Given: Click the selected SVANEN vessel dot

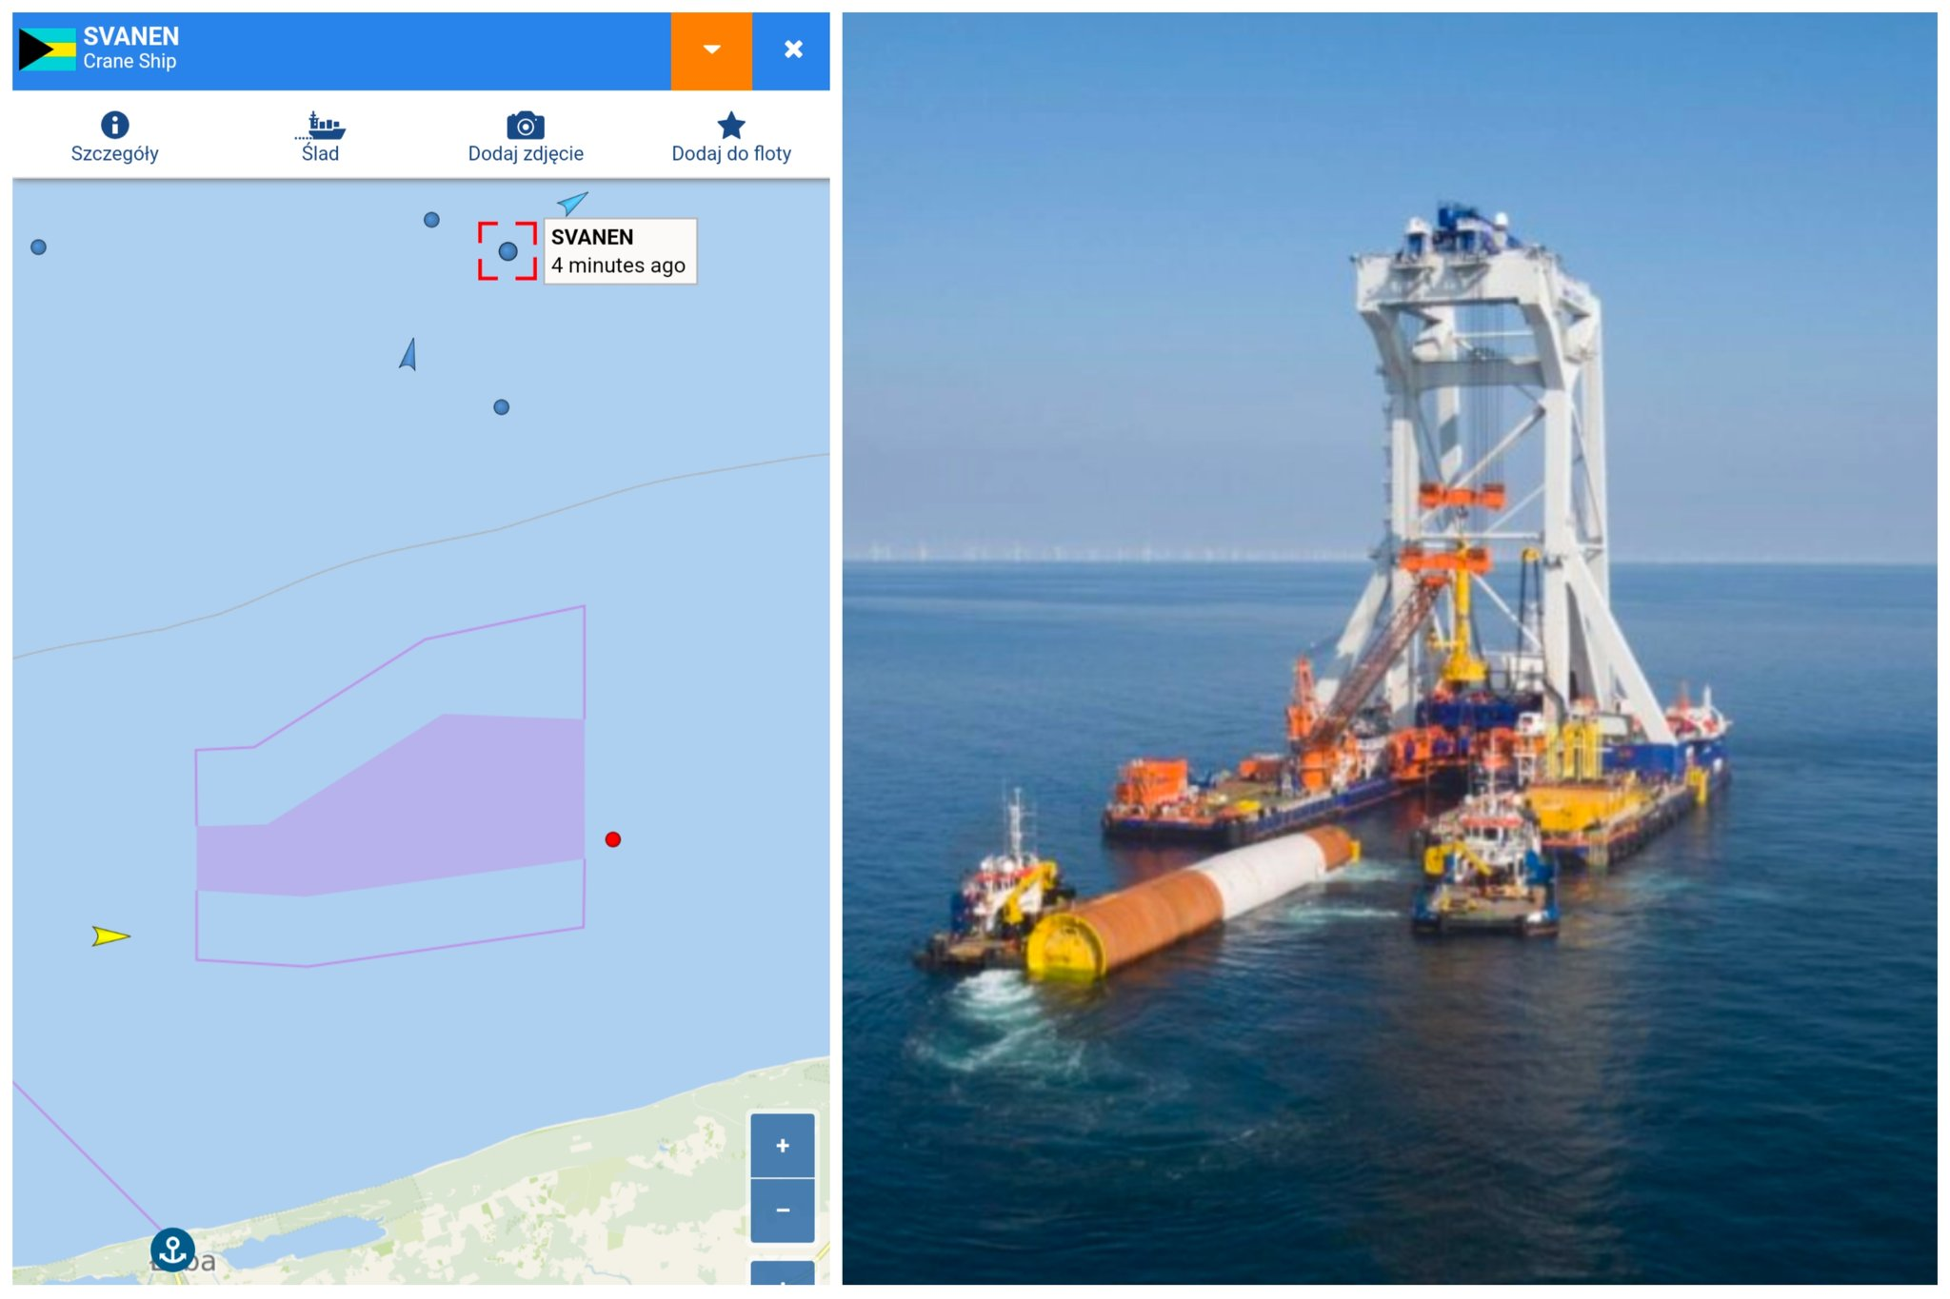Looking at the screenshot, I should [x=507, y=251].
